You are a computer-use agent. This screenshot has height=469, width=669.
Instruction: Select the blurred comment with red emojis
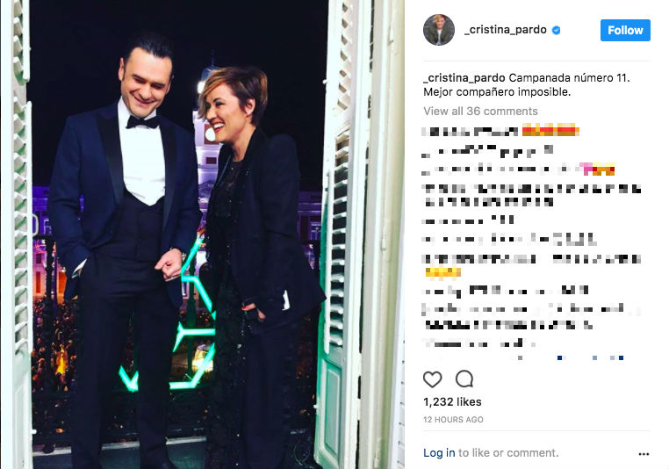(500, 131)
